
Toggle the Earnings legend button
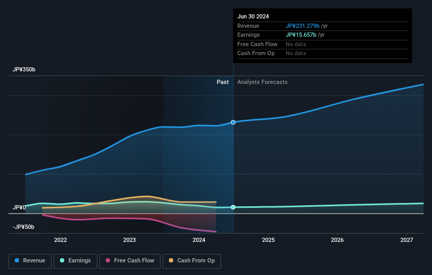click(75, 261)
